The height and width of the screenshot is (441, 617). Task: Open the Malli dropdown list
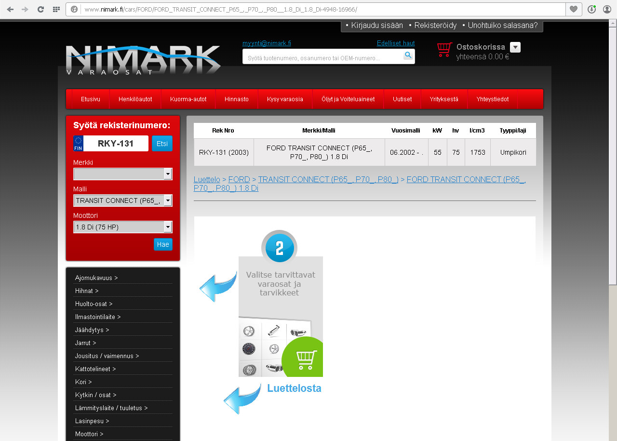(x=122, y=200)
